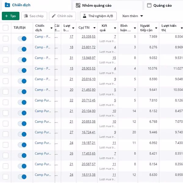Click the Quảng cáo tab window icon

click(x=149, y=5)
